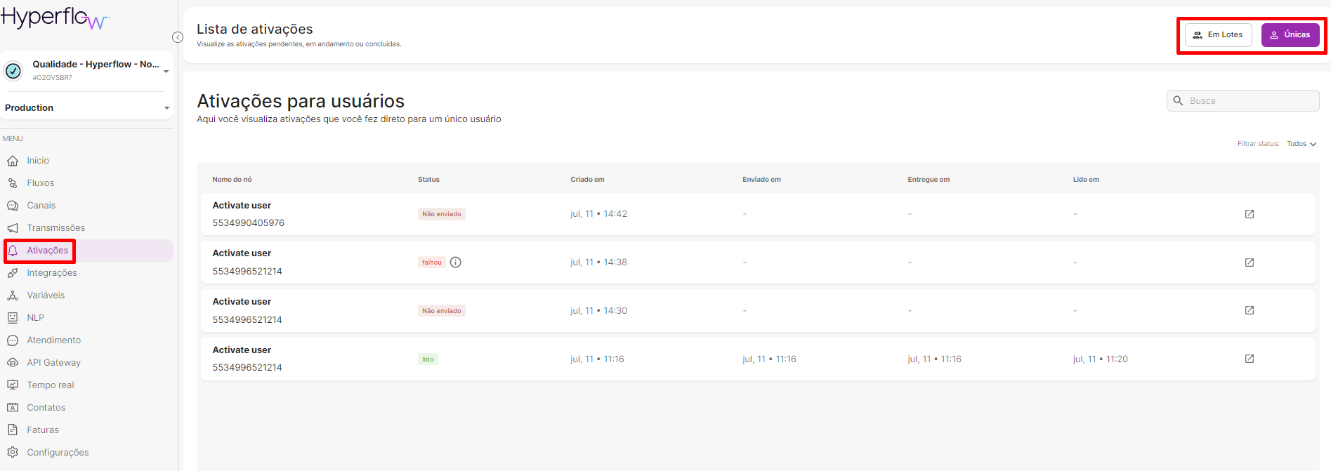
Task: Click the Início home icon
Action: point(13,161)
